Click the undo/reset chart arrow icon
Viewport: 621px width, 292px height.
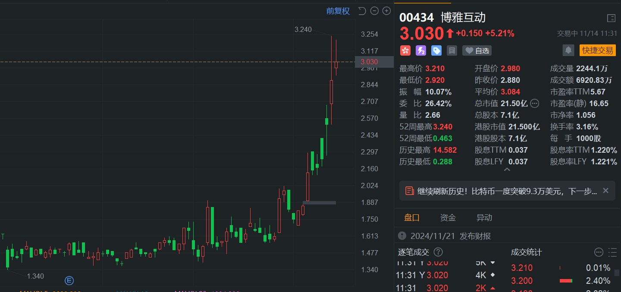click(x=362, y=11)
